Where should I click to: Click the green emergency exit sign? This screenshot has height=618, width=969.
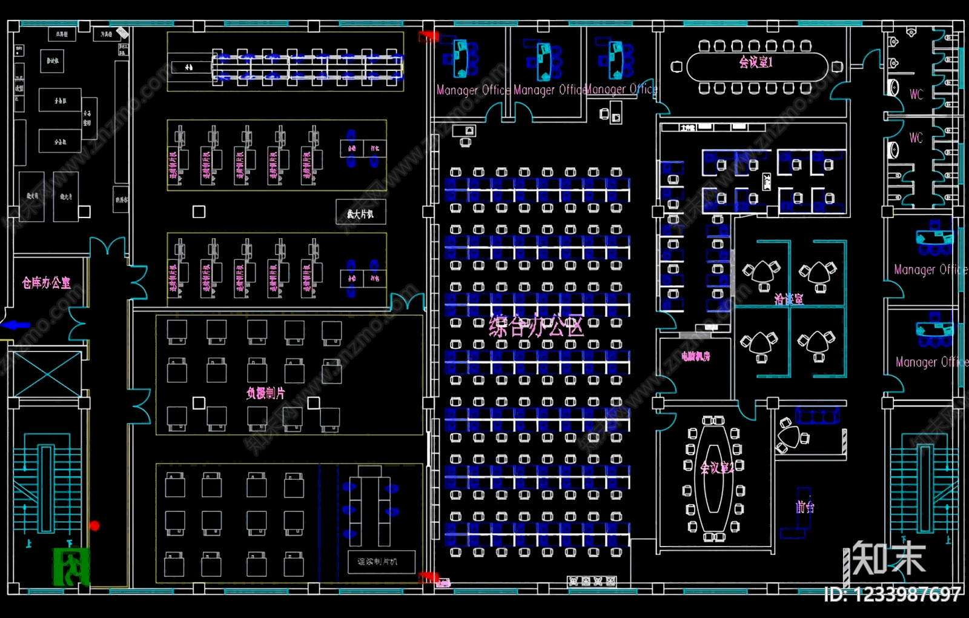71,566
